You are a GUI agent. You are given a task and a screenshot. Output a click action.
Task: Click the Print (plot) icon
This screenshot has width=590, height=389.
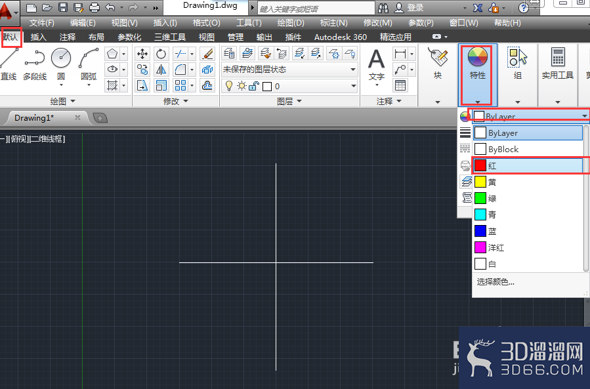94,7
